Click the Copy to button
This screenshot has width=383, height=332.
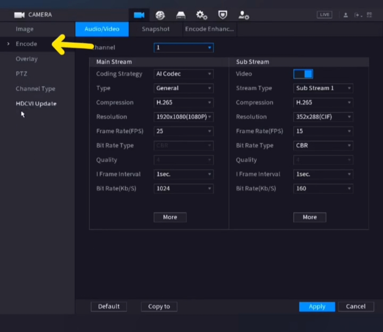[159, 307]
